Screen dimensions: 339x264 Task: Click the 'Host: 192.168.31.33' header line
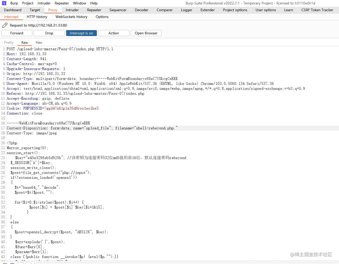pyautogui.click(x=27, y=54)
